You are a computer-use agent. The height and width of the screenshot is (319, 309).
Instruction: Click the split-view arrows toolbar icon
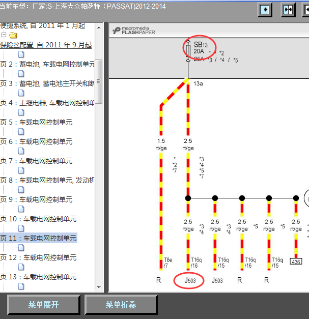coord(288,9)
